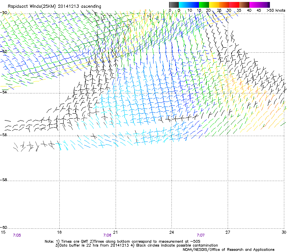Click the longitude label 18
287x252 pixels.
(59, 232)
